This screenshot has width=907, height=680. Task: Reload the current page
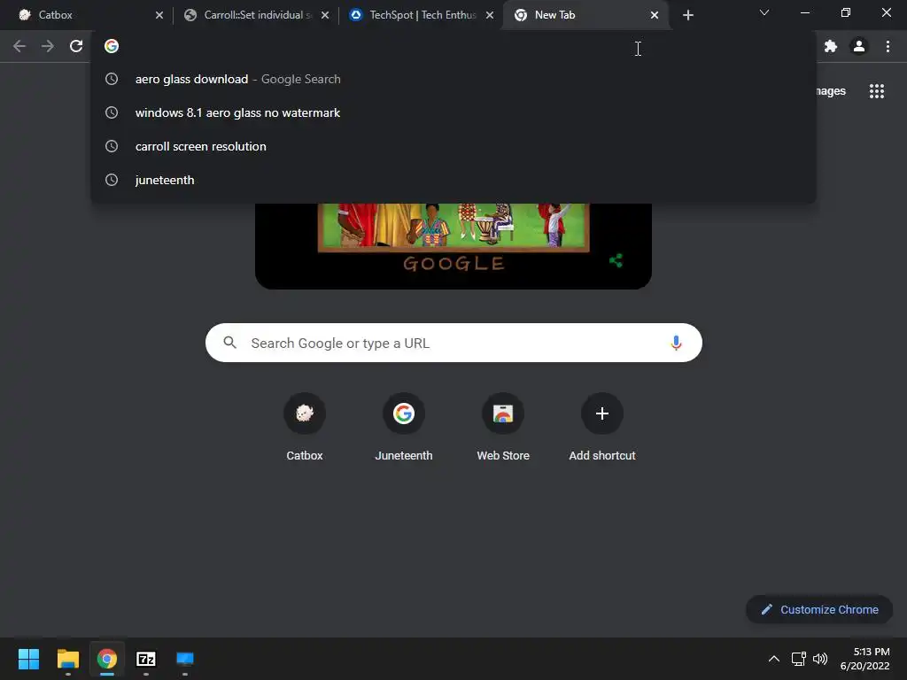pyautogui.click(x=76, y=46)
